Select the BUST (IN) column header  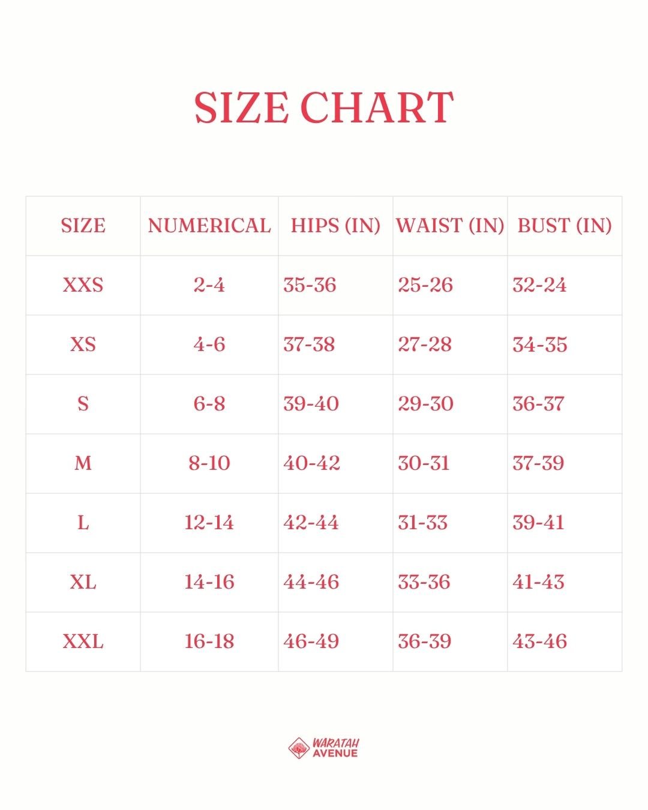[565, 226]
